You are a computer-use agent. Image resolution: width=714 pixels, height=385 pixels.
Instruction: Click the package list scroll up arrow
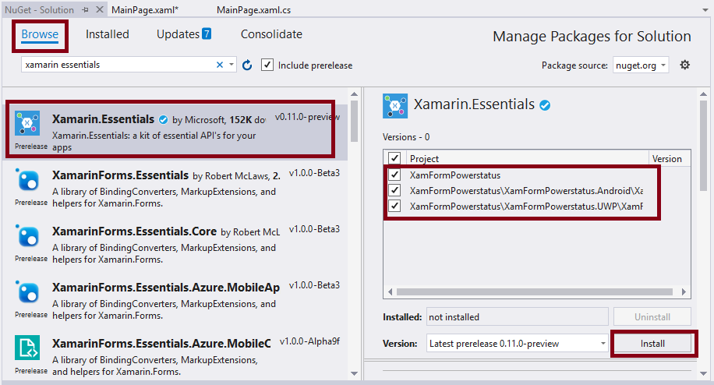click(354, 94)
